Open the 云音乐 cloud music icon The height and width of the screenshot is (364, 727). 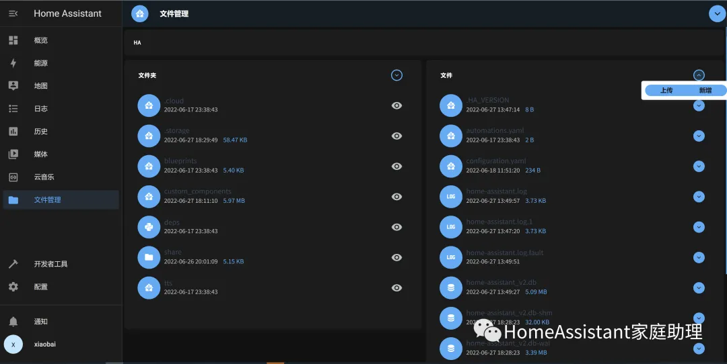click(x=13, y=177)
